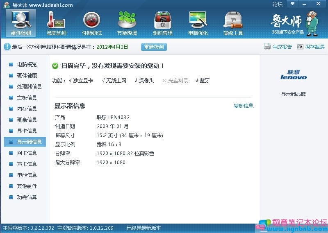328x233 pixels.
Task: Click the Lenovo brand logo
Action: (x=294, y=75)
